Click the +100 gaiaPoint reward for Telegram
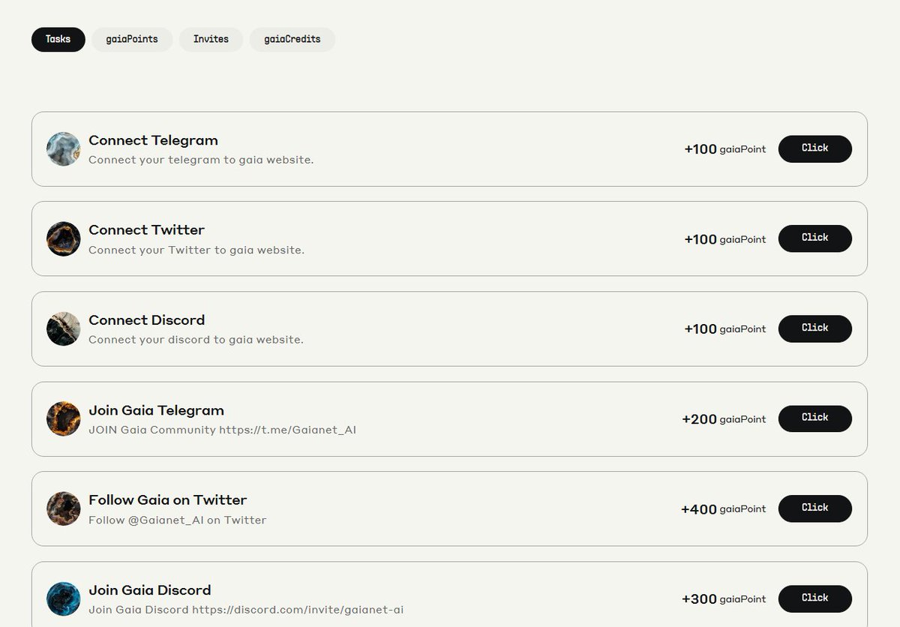Image resolution: width=900 pixels, height=627 pixels. (x=725, y=149)
